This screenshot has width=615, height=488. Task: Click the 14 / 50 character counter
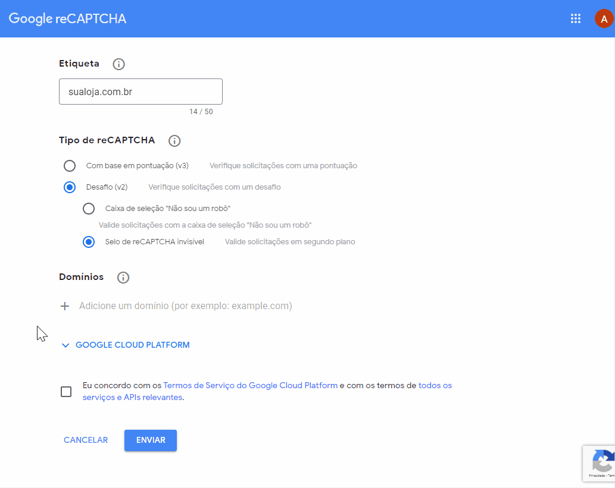coord(201,112)
